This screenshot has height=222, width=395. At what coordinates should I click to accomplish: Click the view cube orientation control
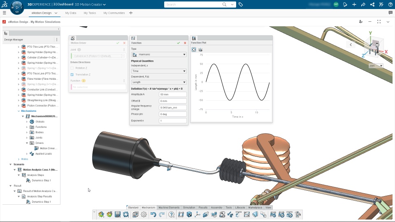pos(374,46)
